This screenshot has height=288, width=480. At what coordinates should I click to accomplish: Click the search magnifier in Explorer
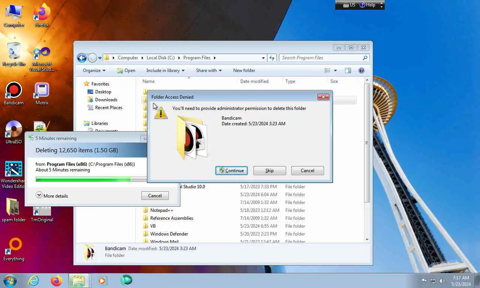(365, 58)
